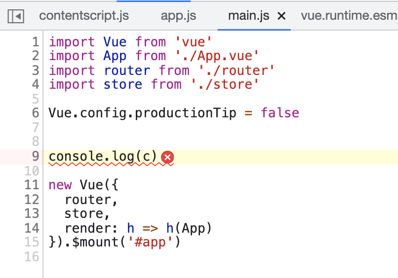Click the 'vue' string on line 1
Screen dimensions: 398x278
point(194,42)
